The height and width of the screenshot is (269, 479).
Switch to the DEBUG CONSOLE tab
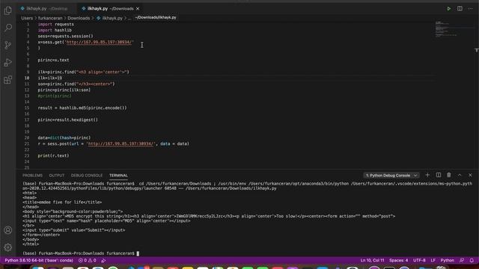pyautogui.click(x=87, y=176)
